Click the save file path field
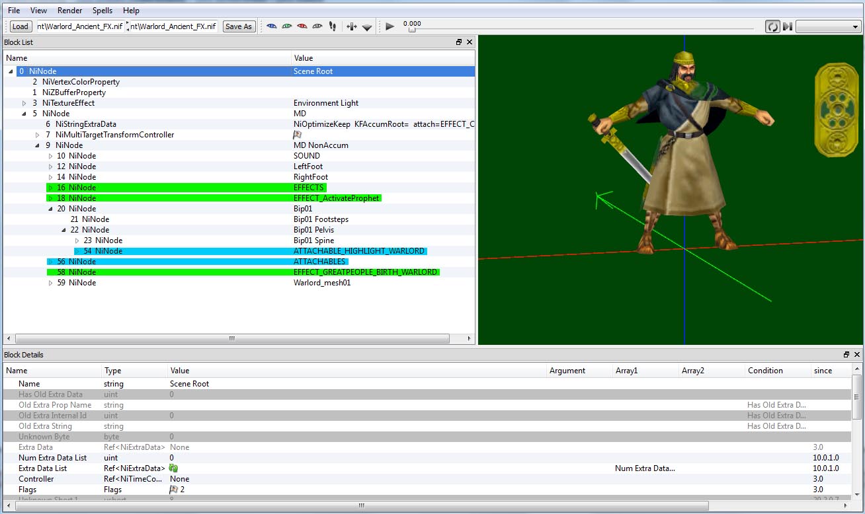Viewport: 865px width, 514px height. pyautogui.click(x=173, y=26)
